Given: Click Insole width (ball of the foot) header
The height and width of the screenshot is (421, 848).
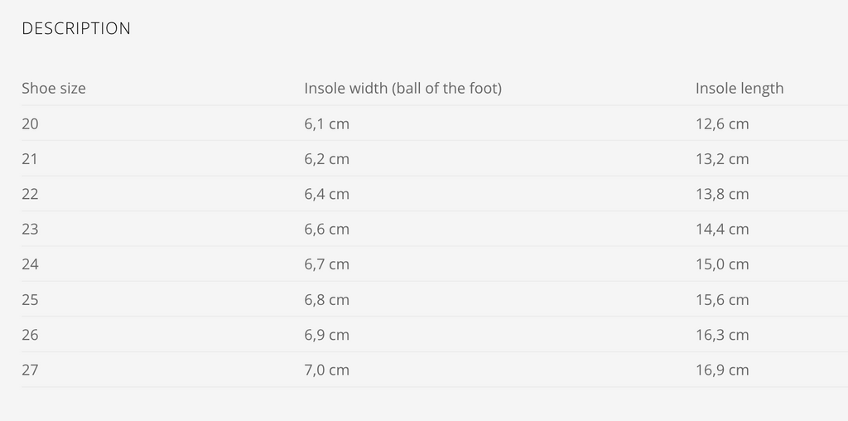Looking at the screenshot, I should [402, 88].
